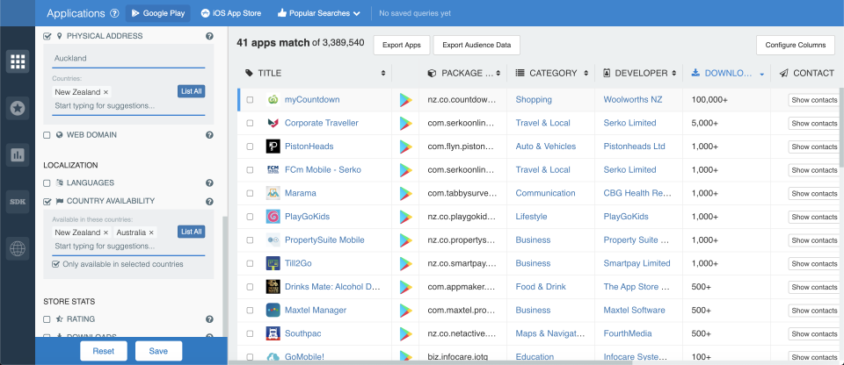Open the apps grid sidebar icon
The width and height of the screenshot is (844, 365).
[18, 61]
